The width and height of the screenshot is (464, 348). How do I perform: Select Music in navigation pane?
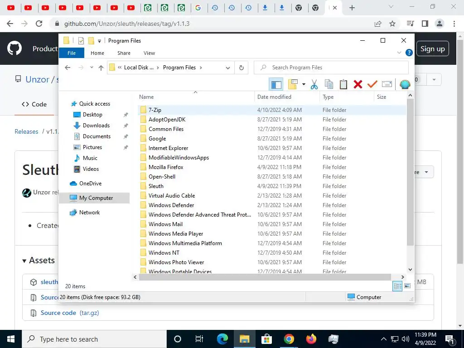[x=90, y=158]
